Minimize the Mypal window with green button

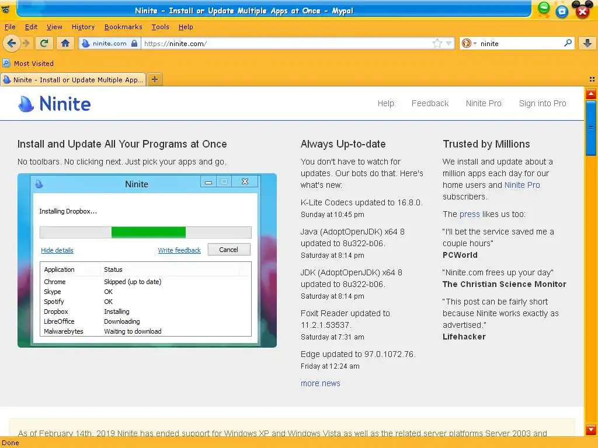544,8
